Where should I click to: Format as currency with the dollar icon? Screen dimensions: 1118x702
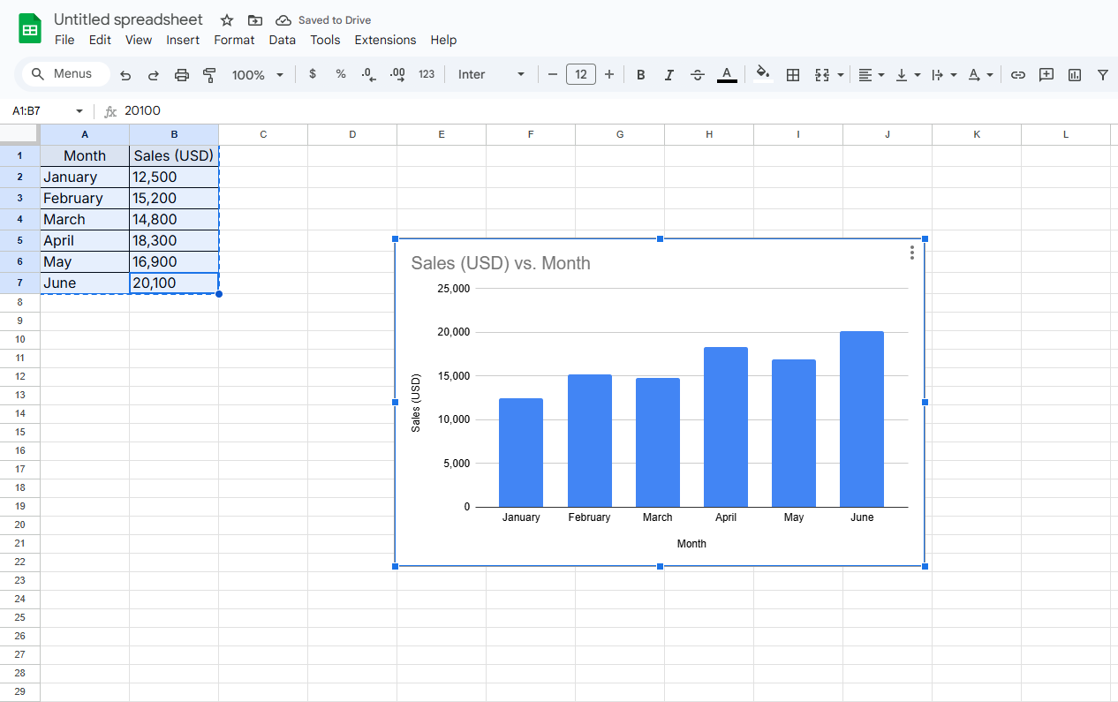coord(313,74)
